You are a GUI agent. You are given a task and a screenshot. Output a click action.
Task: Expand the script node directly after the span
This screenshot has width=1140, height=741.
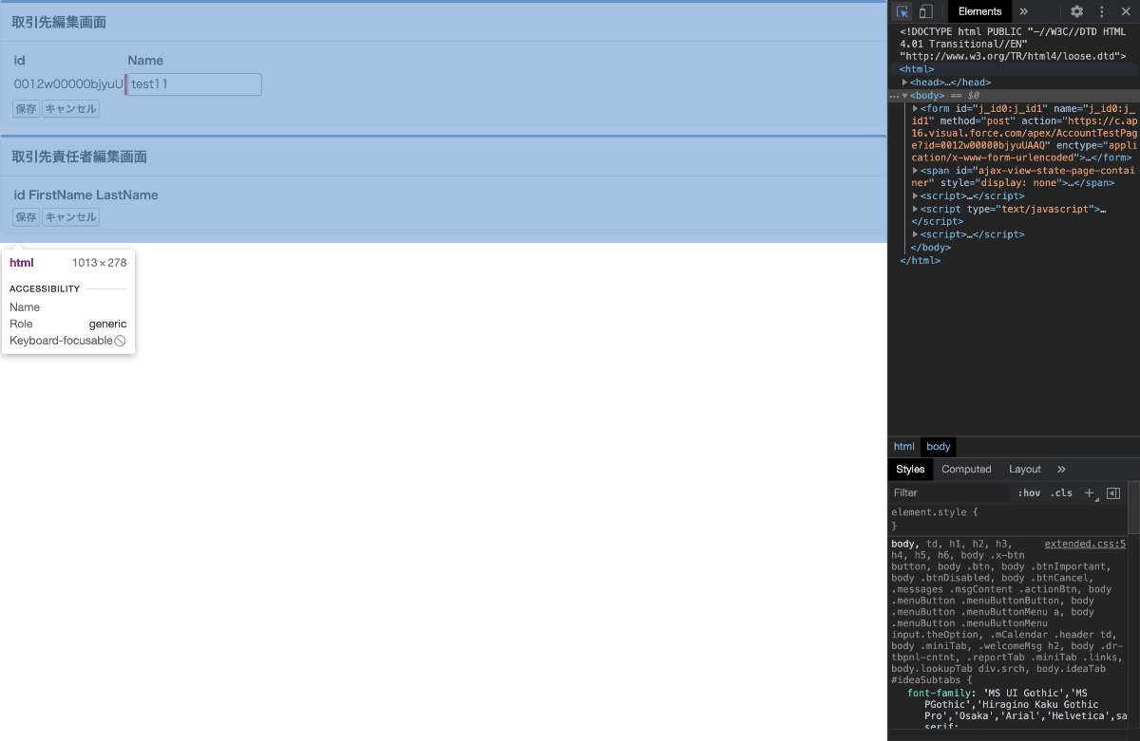[x=915, y=195]
